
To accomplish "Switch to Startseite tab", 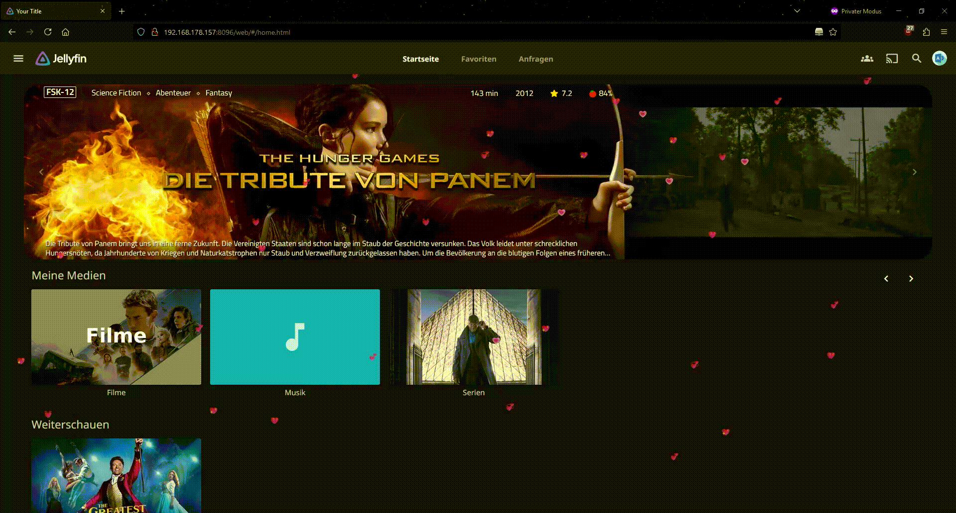I will (421, 59).
